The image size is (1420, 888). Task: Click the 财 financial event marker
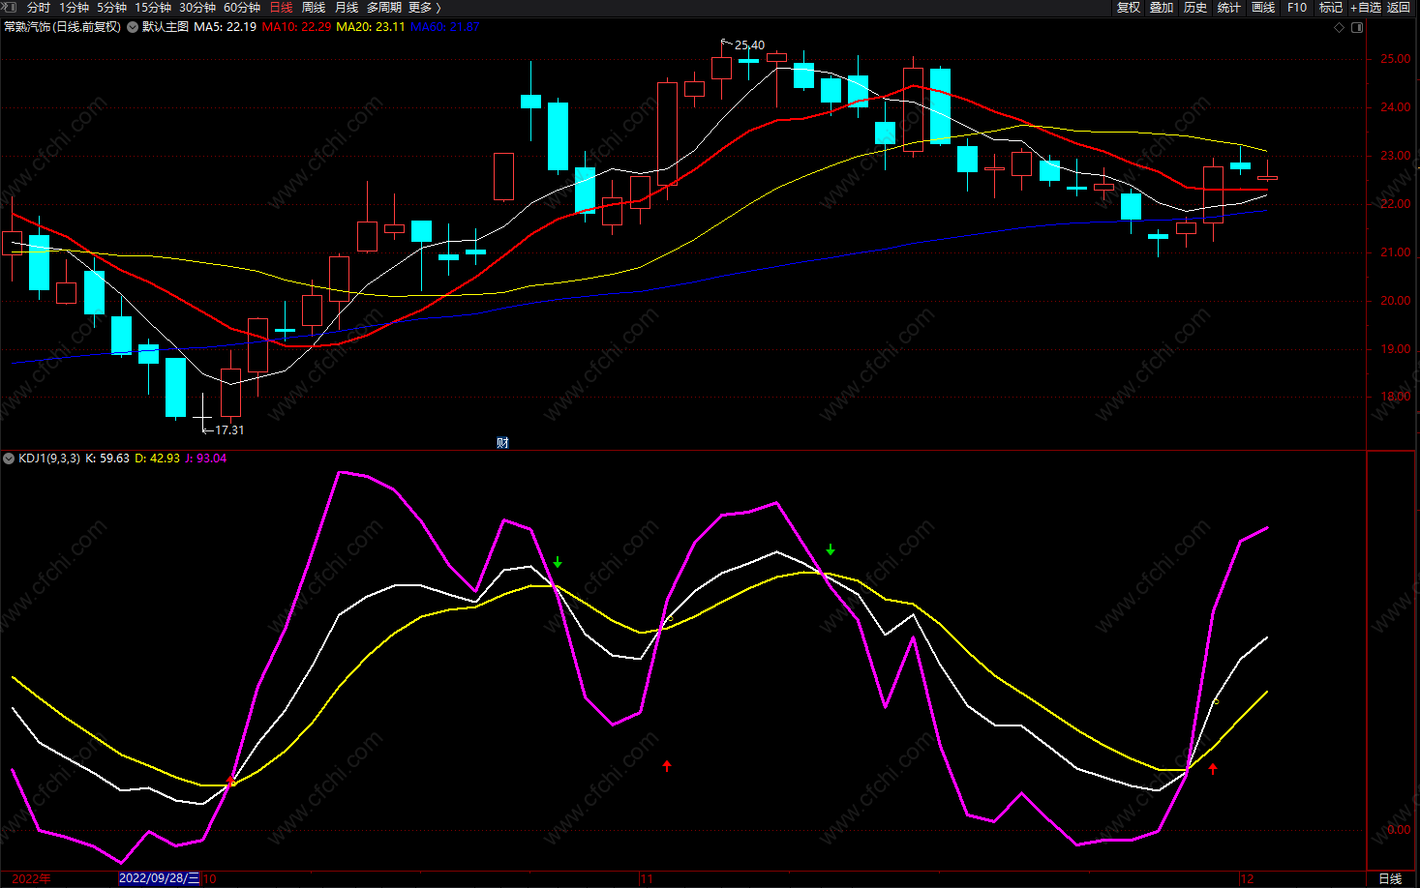(x=502, y=443)
